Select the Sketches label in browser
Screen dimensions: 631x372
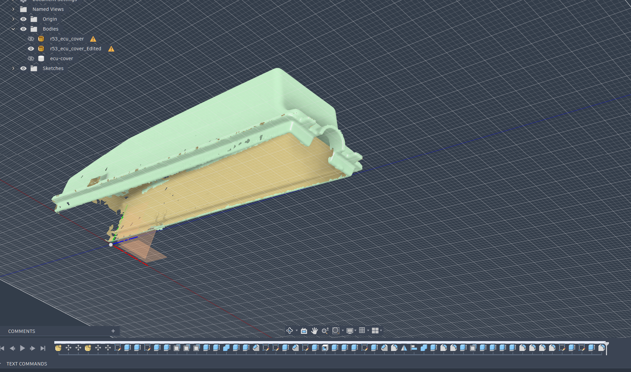click(x=53, y=68)
